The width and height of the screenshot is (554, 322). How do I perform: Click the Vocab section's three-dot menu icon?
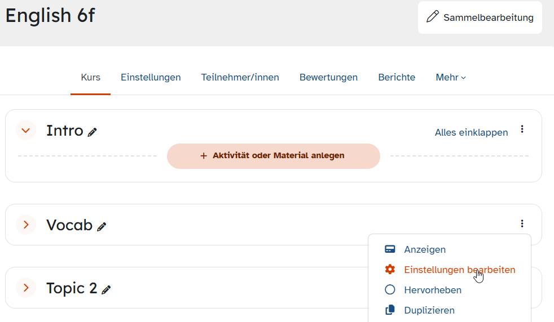(x=522, y=223)
